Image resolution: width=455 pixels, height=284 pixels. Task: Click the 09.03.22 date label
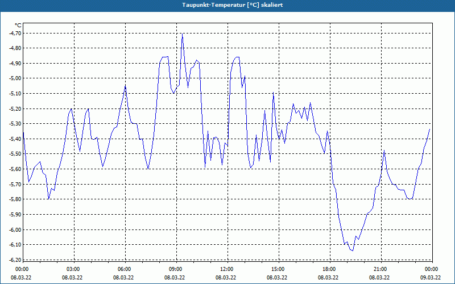431,277
